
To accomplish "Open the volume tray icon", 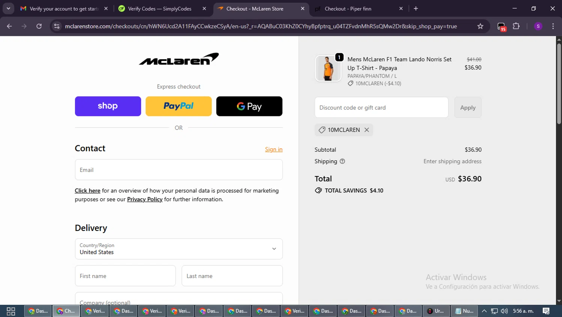I will point(504,311).
